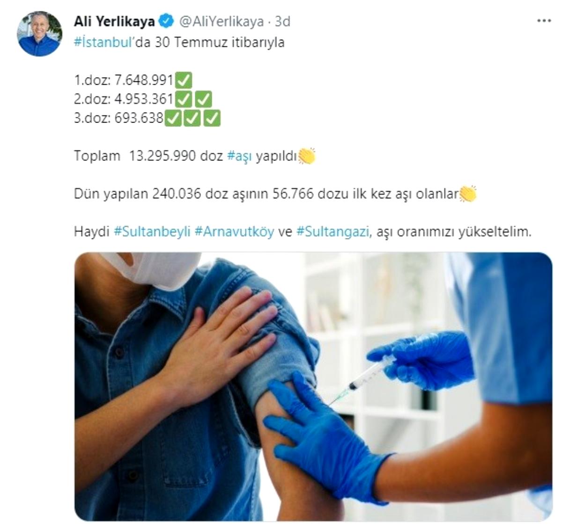The image size is (562, 529).
Task: Click the clapping emoji after olanlar
Action: 468,194
